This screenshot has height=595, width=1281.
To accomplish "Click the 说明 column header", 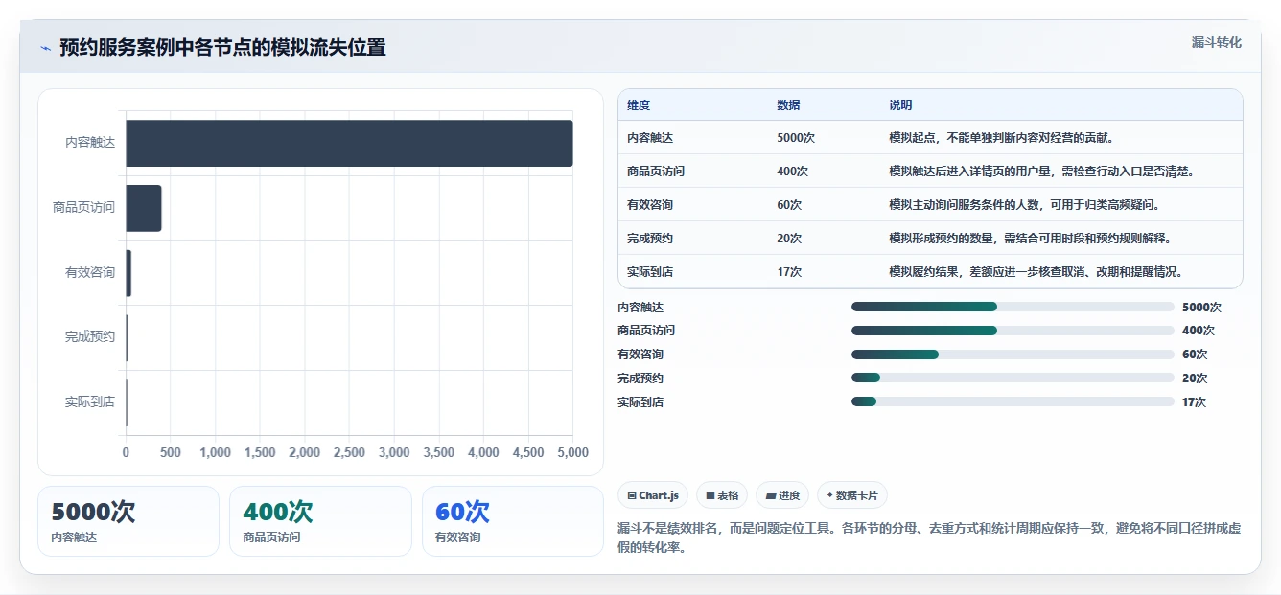I will tap(900, 105).
